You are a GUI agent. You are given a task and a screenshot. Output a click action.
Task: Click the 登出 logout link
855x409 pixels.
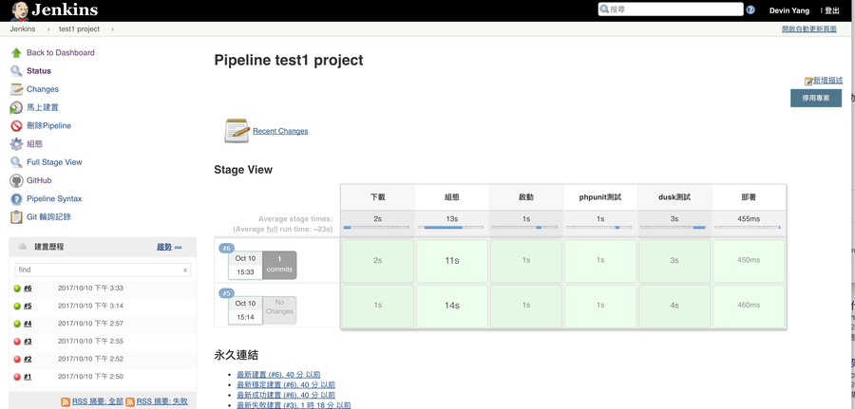tap(832, 10)
